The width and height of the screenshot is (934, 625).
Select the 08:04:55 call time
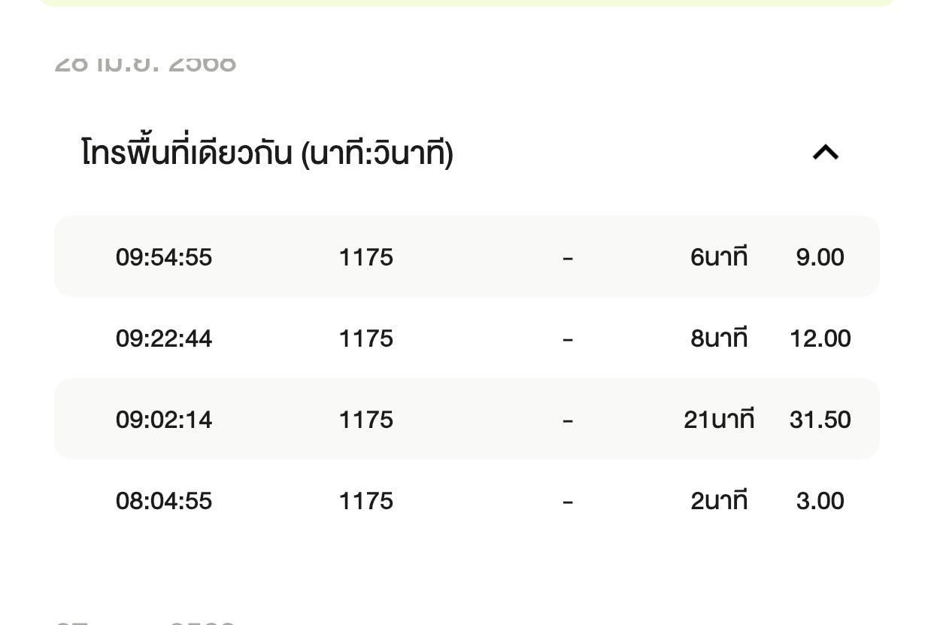(x=164, y=501)
